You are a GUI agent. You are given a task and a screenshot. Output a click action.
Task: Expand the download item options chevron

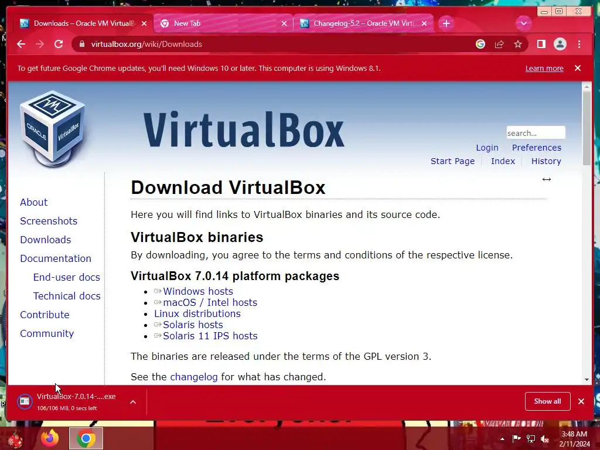pos(133,402)
